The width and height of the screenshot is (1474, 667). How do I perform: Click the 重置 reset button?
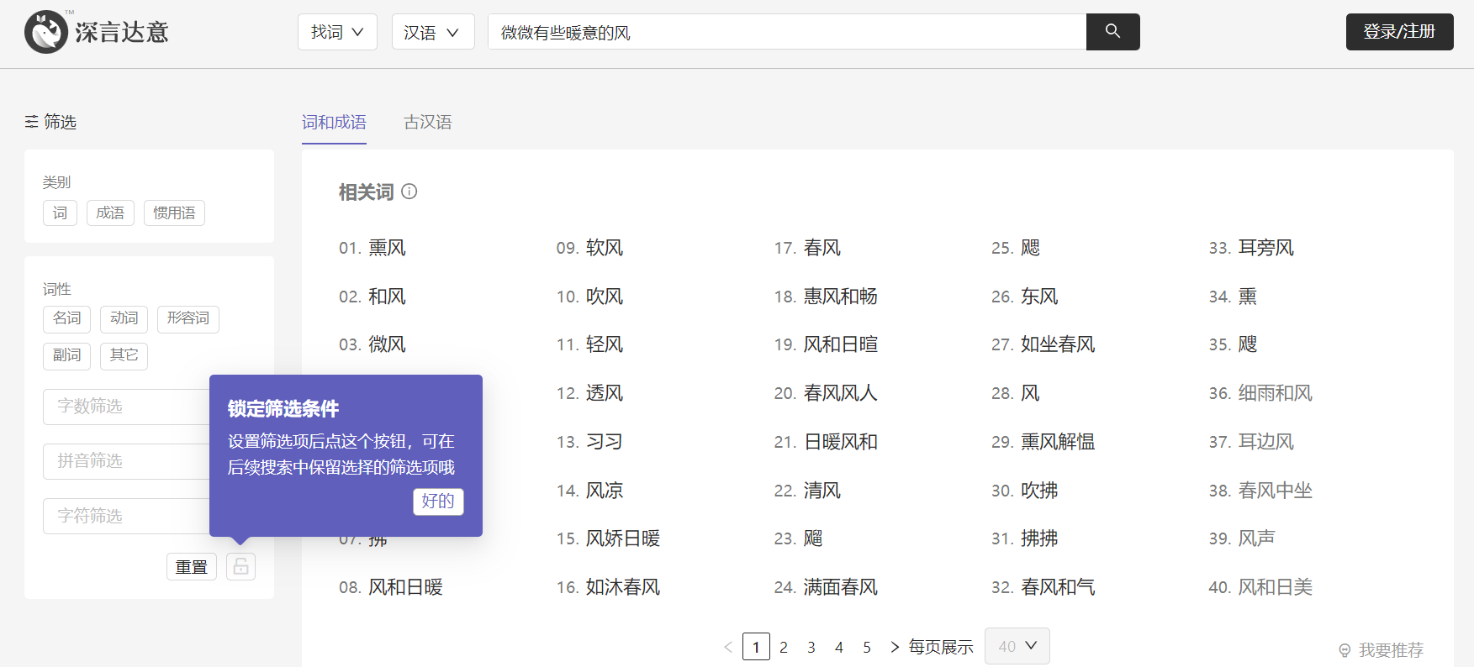click(x=192, y=567)
